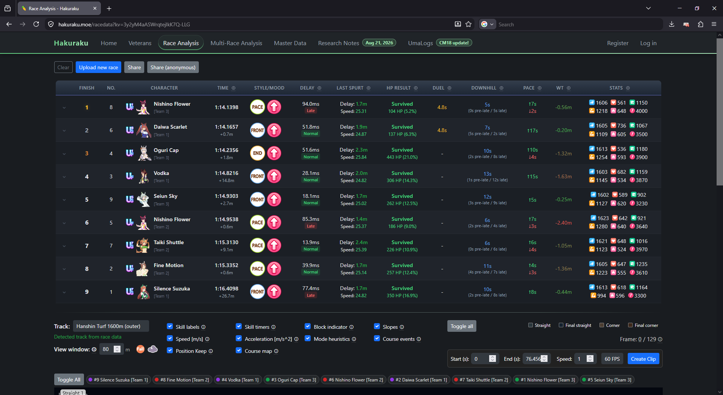The image size is (723, 395).
Task: Click the info icon beside the PACE header
Action: [540, 88]
